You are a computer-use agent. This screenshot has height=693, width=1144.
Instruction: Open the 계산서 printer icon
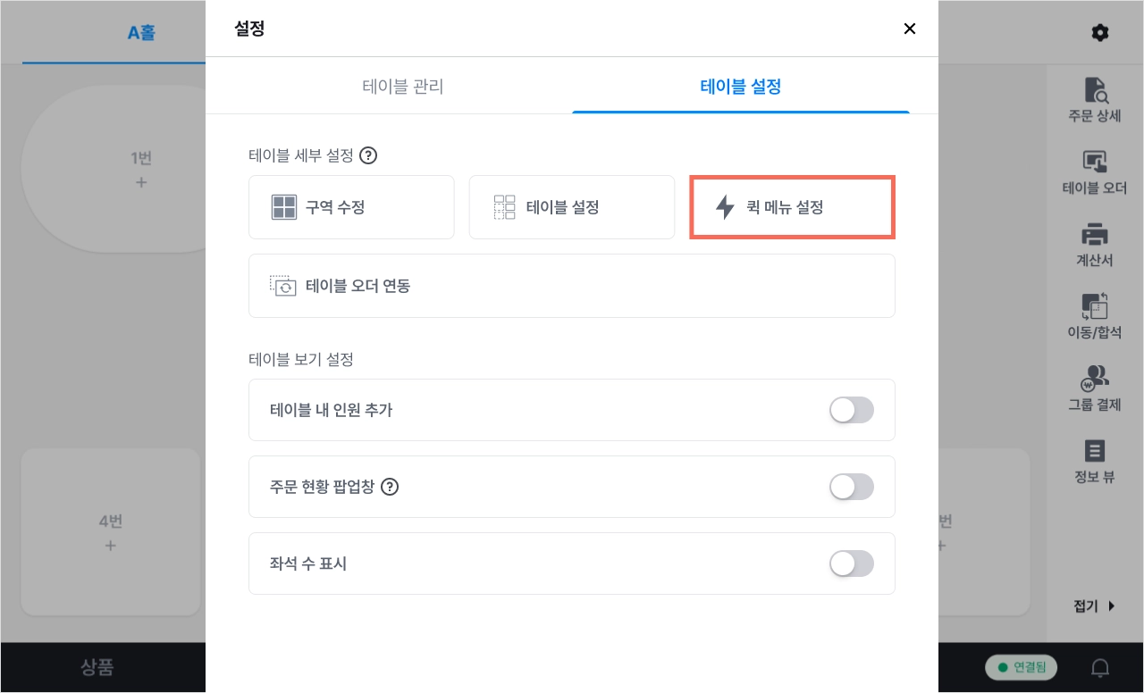pyautogui.click(x=1095, y=245)
